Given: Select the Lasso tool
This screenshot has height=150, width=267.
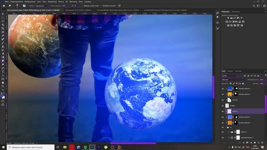Looking at the screenshot, I should [x=3, y=21].
